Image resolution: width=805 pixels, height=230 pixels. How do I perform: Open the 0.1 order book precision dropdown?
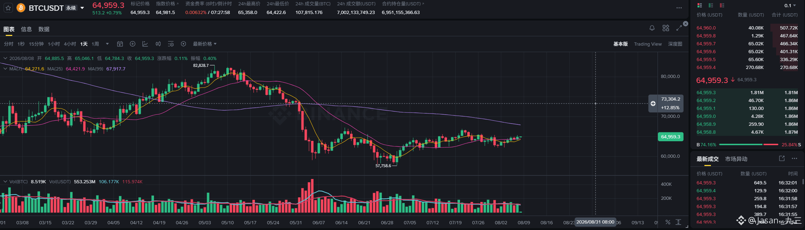point(790,5)
